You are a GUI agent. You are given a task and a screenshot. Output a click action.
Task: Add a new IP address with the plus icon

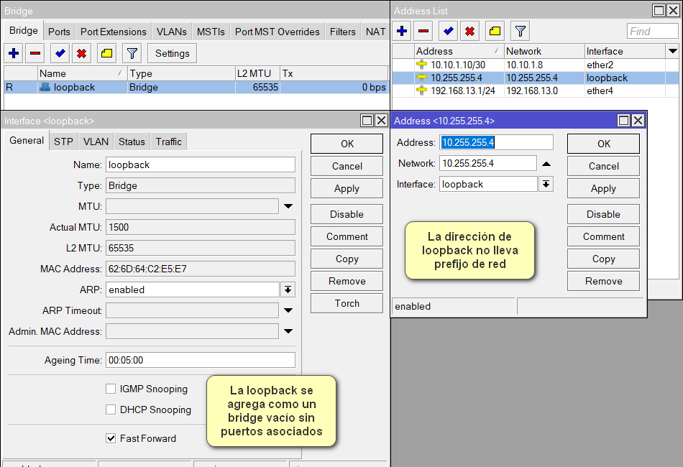[401, 31]
